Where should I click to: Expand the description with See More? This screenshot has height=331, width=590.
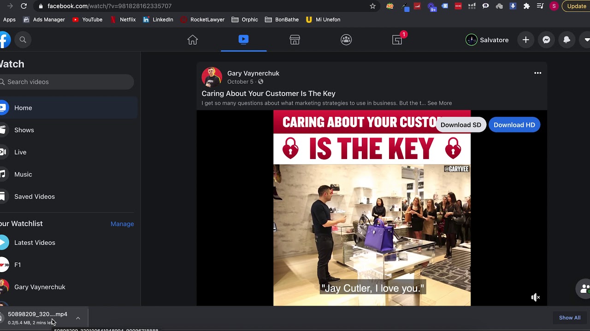coord(439,103)
